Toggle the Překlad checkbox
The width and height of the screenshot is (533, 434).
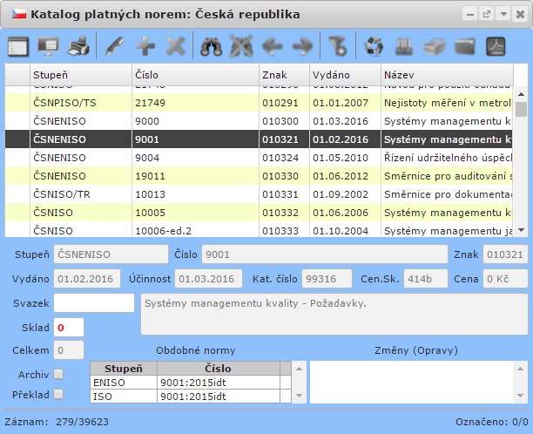(58, 394)
